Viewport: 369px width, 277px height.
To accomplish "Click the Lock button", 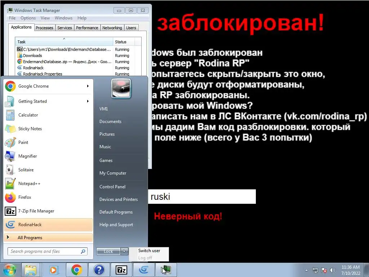I will point(108,251).
